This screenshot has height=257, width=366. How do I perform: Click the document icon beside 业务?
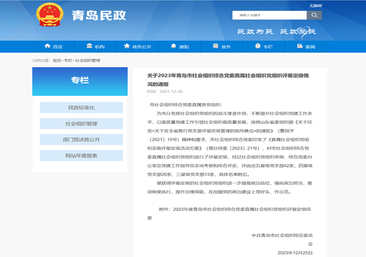(x=216, y=46)
